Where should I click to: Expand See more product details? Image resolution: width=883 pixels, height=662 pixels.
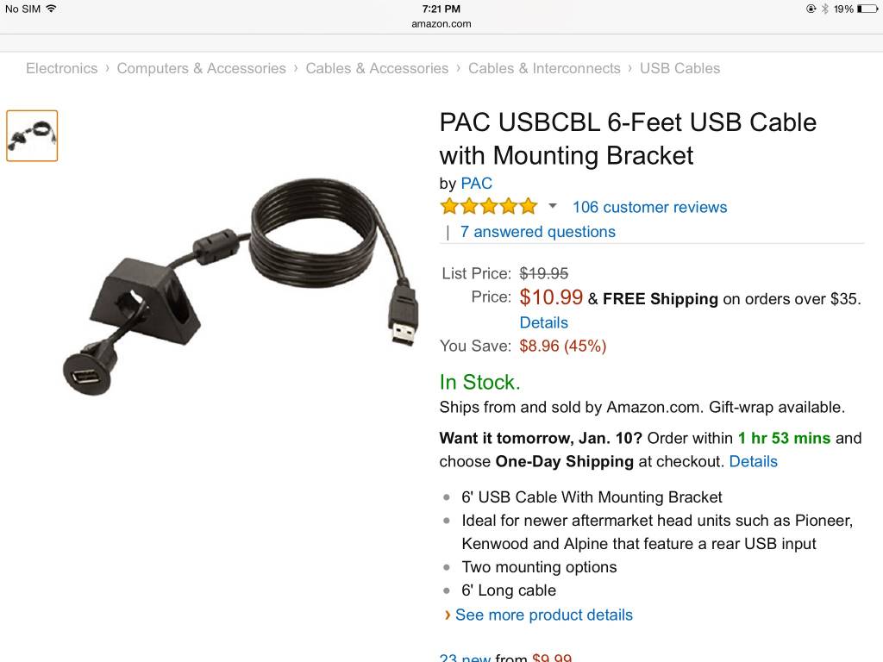point(543,615)
